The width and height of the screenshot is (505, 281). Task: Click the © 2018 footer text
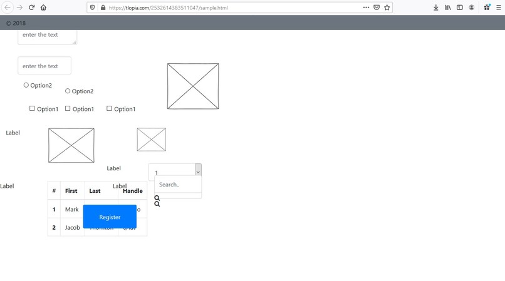[16, 23]
